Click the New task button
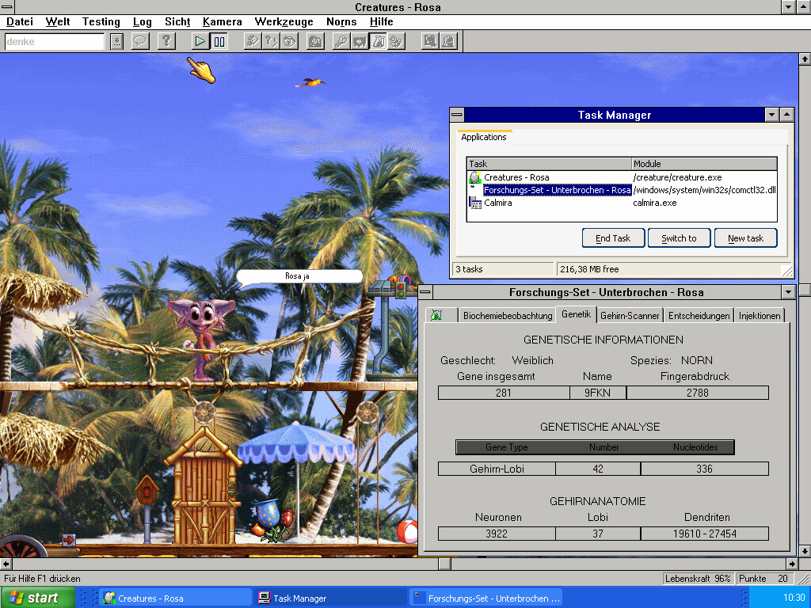811x608 pixels. tap(745, 238)
